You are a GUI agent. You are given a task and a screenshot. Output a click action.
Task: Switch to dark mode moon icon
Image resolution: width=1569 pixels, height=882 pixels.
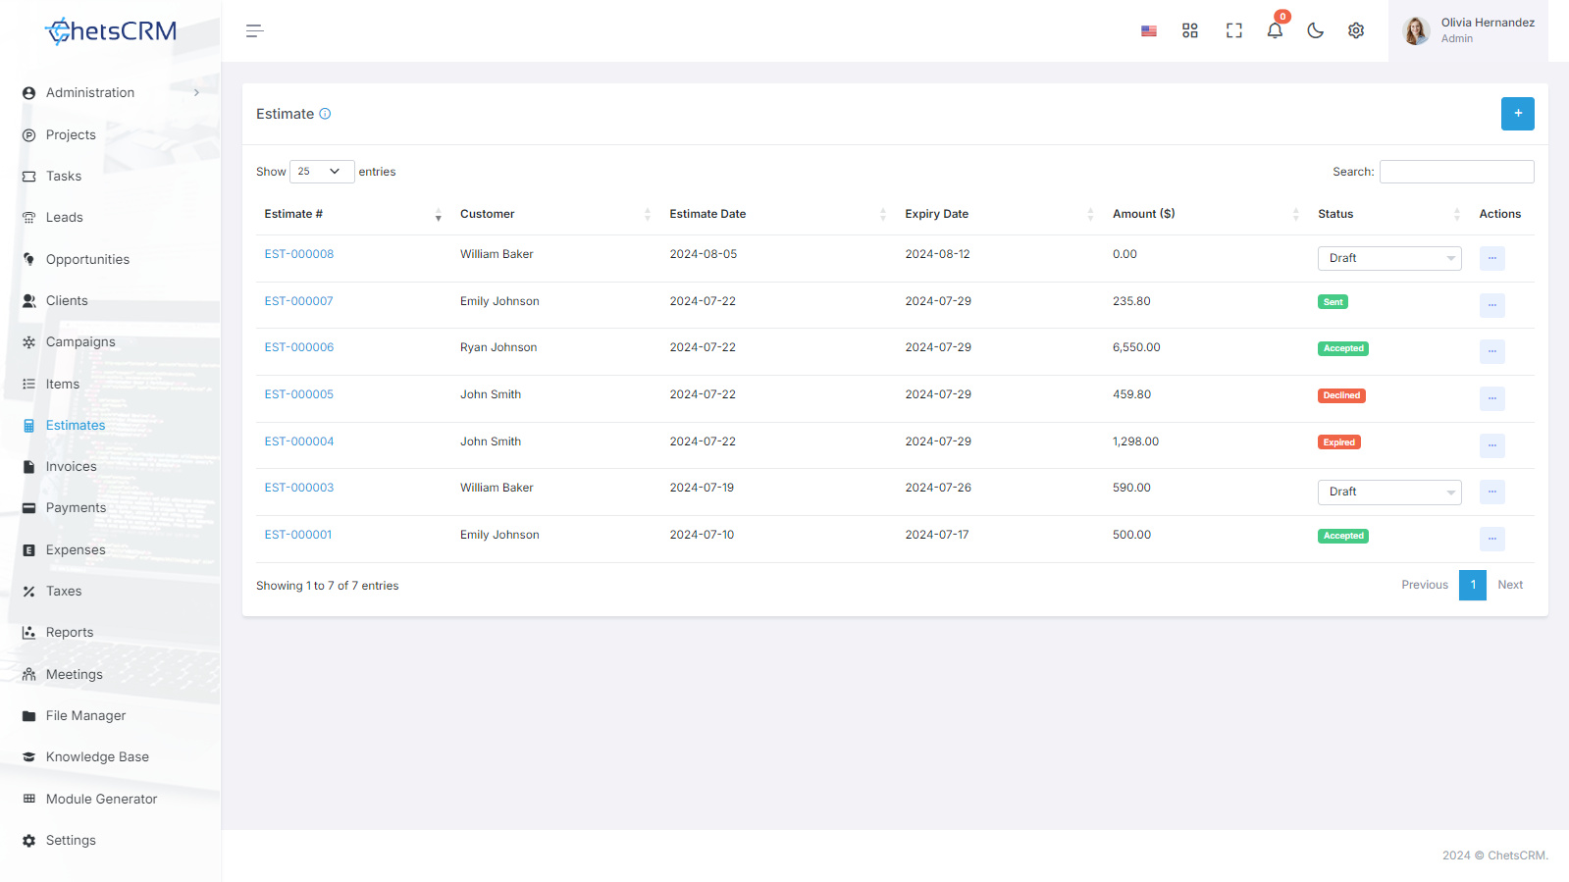point(1316,31)
